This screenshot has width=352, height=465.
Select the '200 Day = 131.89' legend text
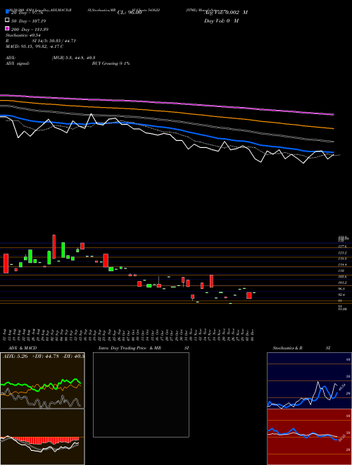(30, 30)
